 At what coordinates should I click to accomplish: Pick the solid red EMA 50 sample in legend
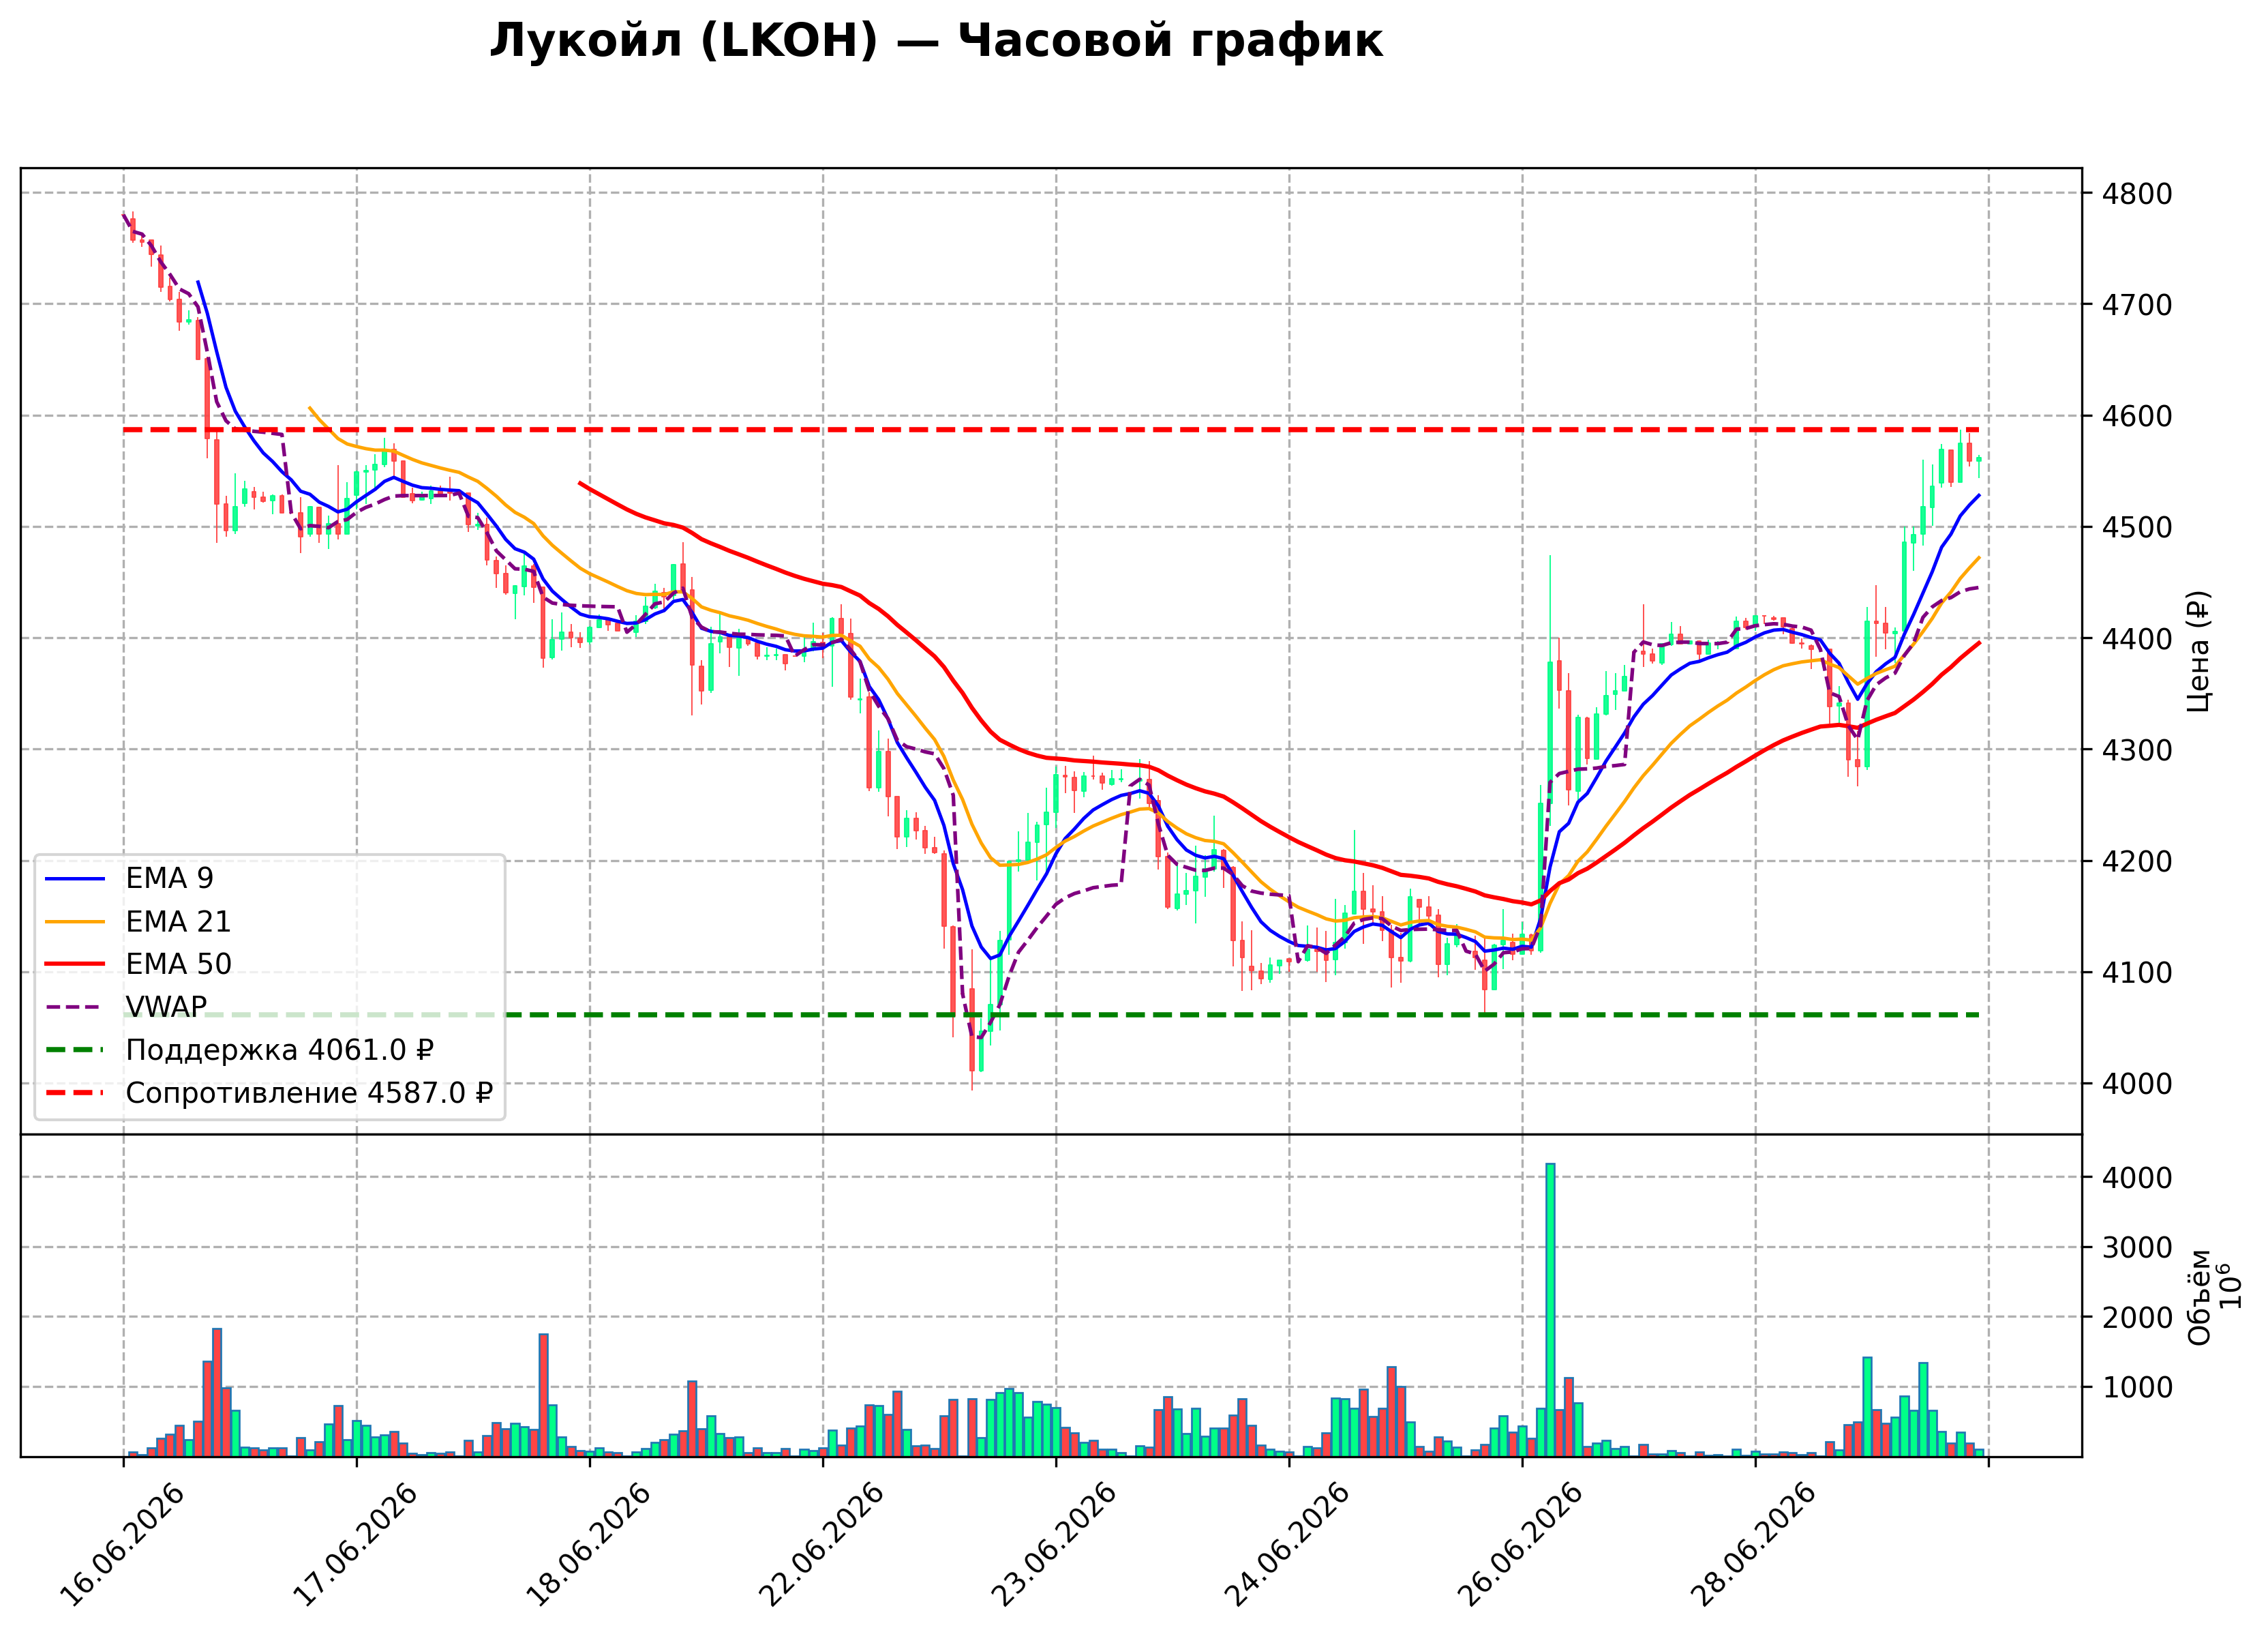75,964
